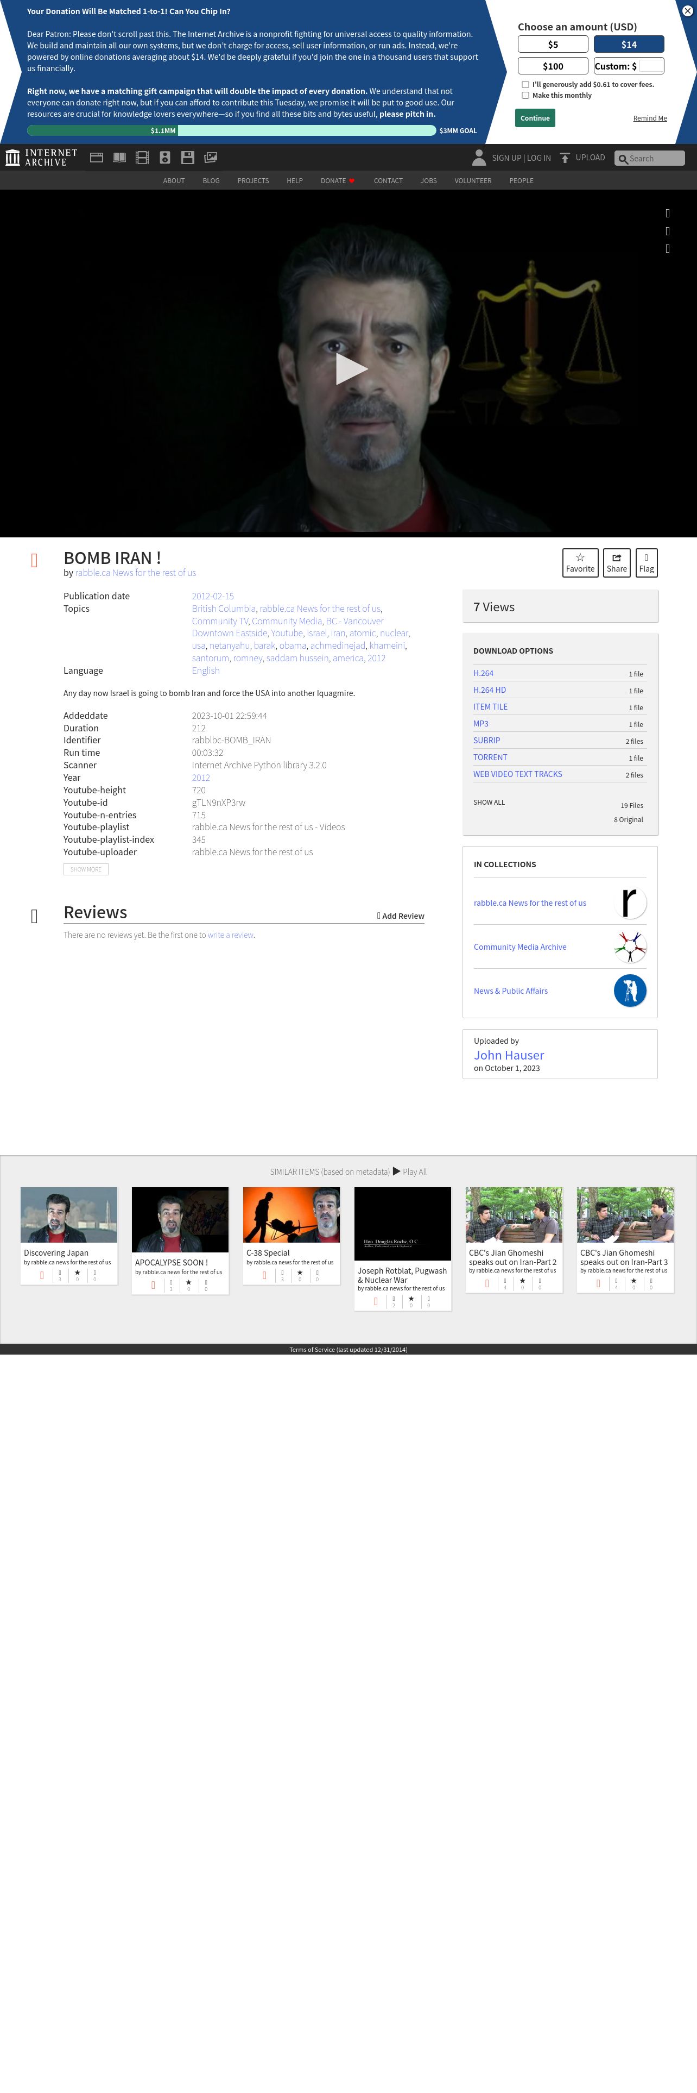The image size is (697, 2093).
Task: Open the Software floppy disk icon
Action: pos(187,158)
